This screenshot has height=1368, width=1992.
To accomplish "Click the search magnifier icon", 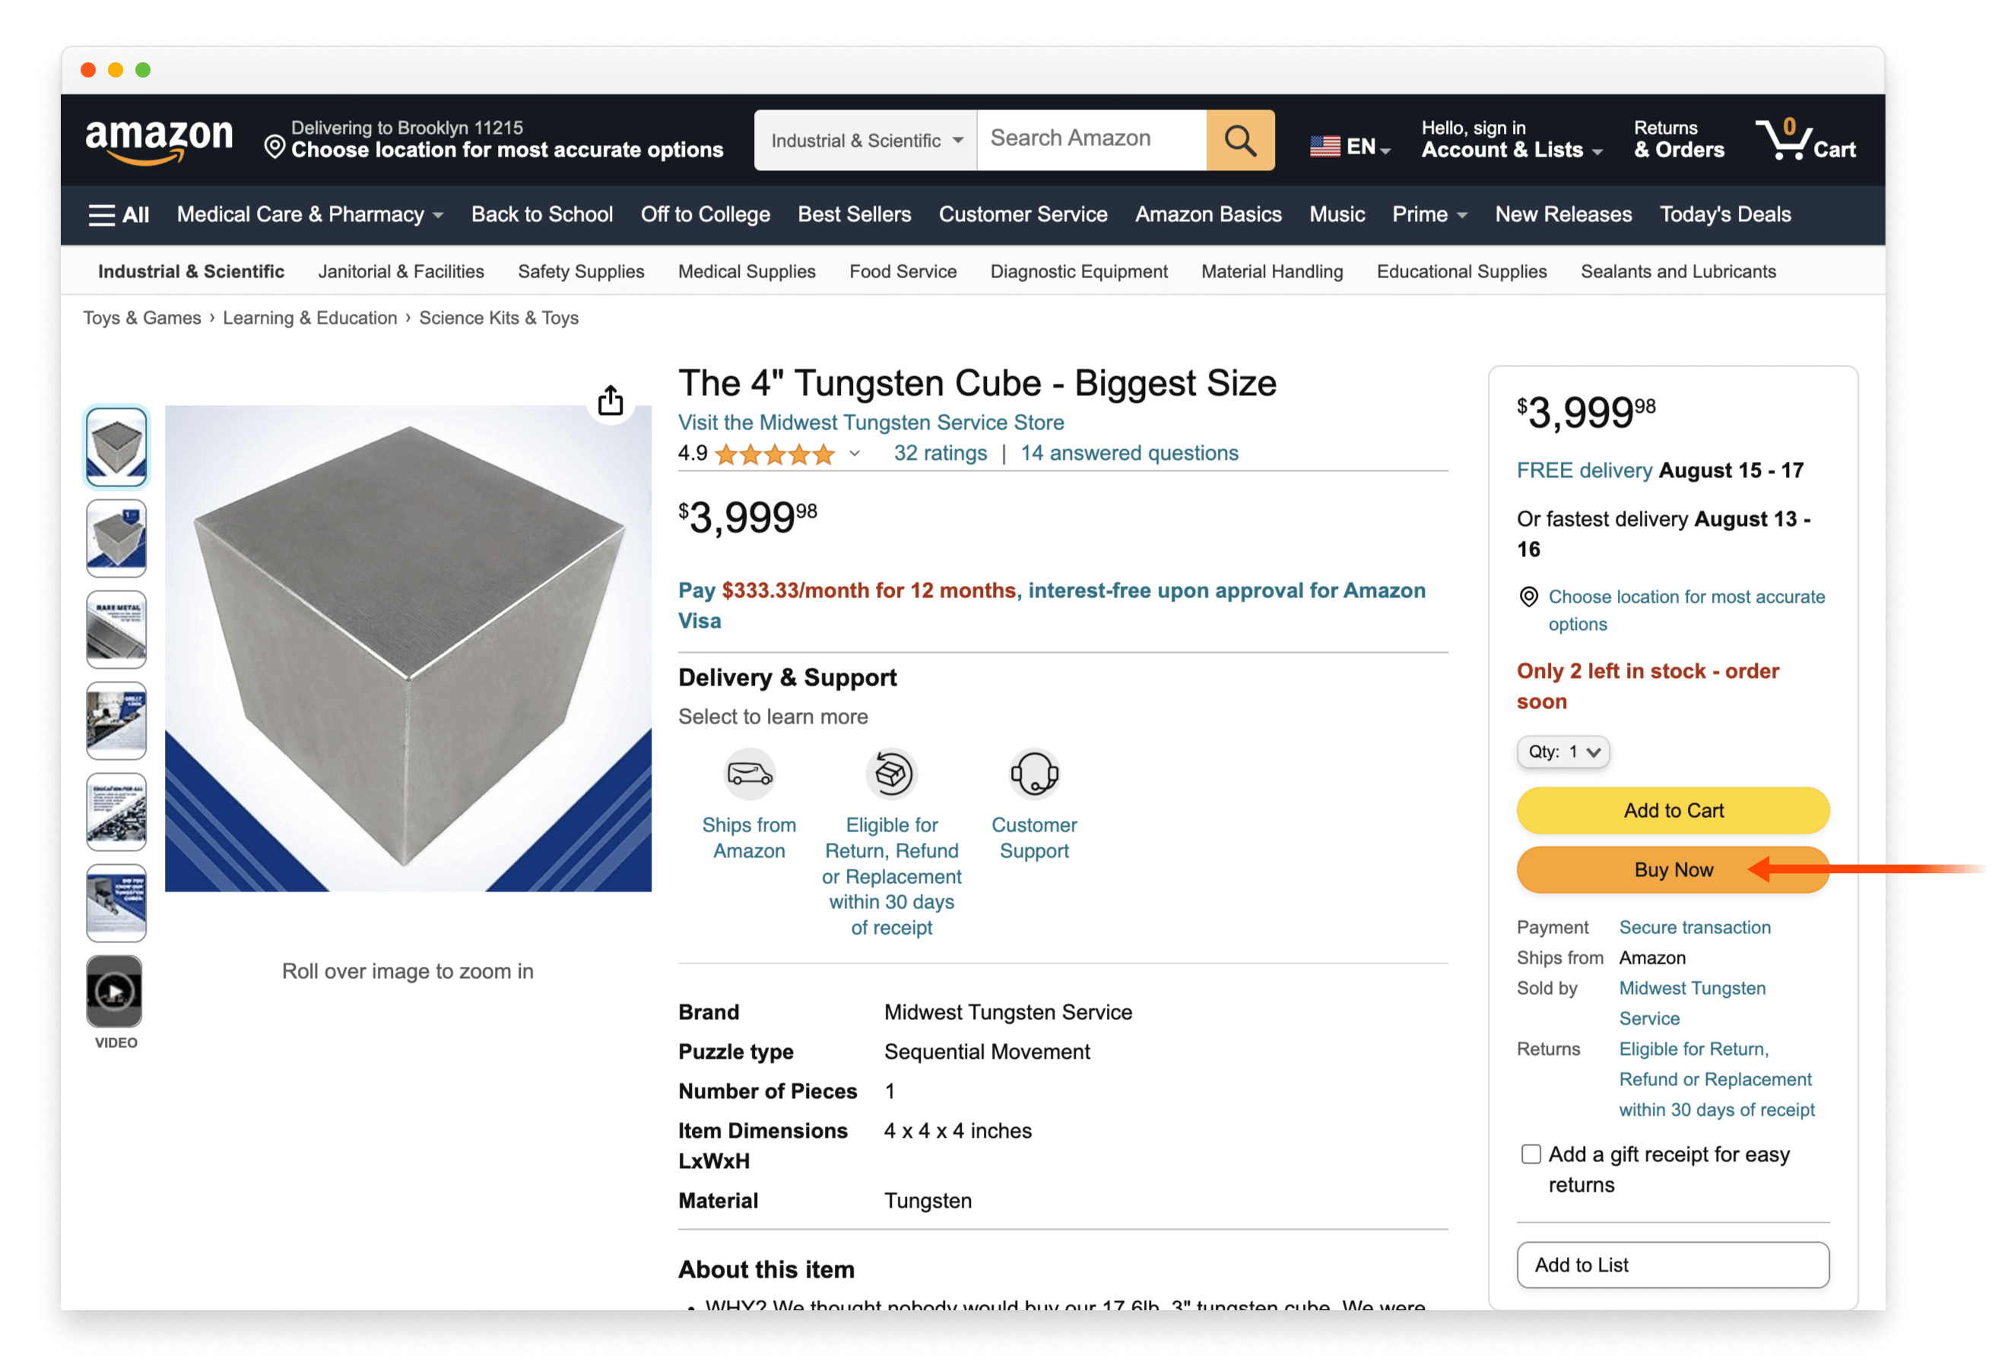I will tap(1242, 139).
